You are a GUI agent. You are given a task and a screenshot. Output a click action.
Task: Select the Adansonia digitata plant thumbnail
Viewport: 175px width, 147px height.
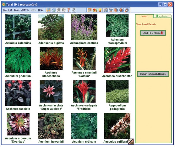click(x=51, y=27)
